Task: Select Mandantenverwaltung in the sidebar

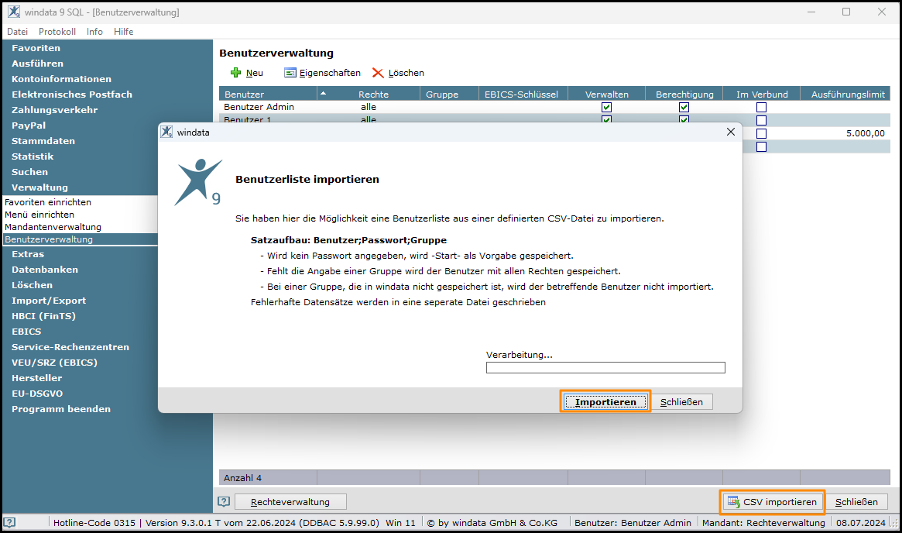Action: [53, 227]
